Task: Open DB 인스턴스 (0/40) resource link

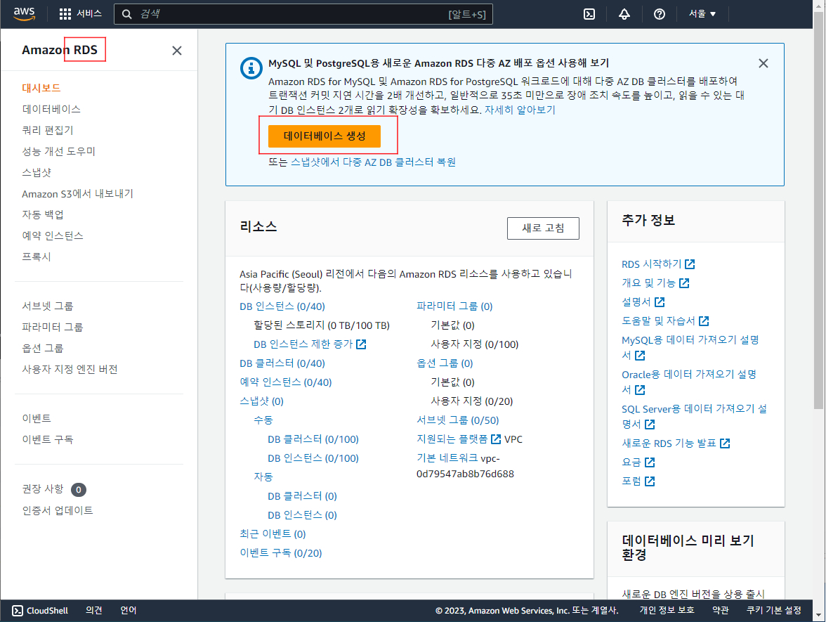Action: pyautogui.click(x=282, y=306)
